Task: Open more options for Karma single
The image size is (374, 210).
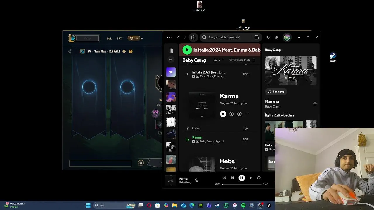Action: coord(247,114)
